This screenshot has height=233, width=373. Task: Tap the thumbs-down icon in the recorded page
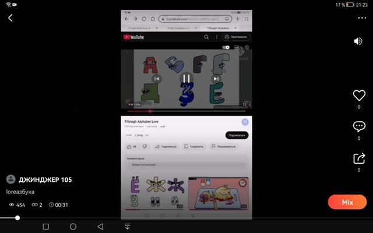[x=145, y=146]
